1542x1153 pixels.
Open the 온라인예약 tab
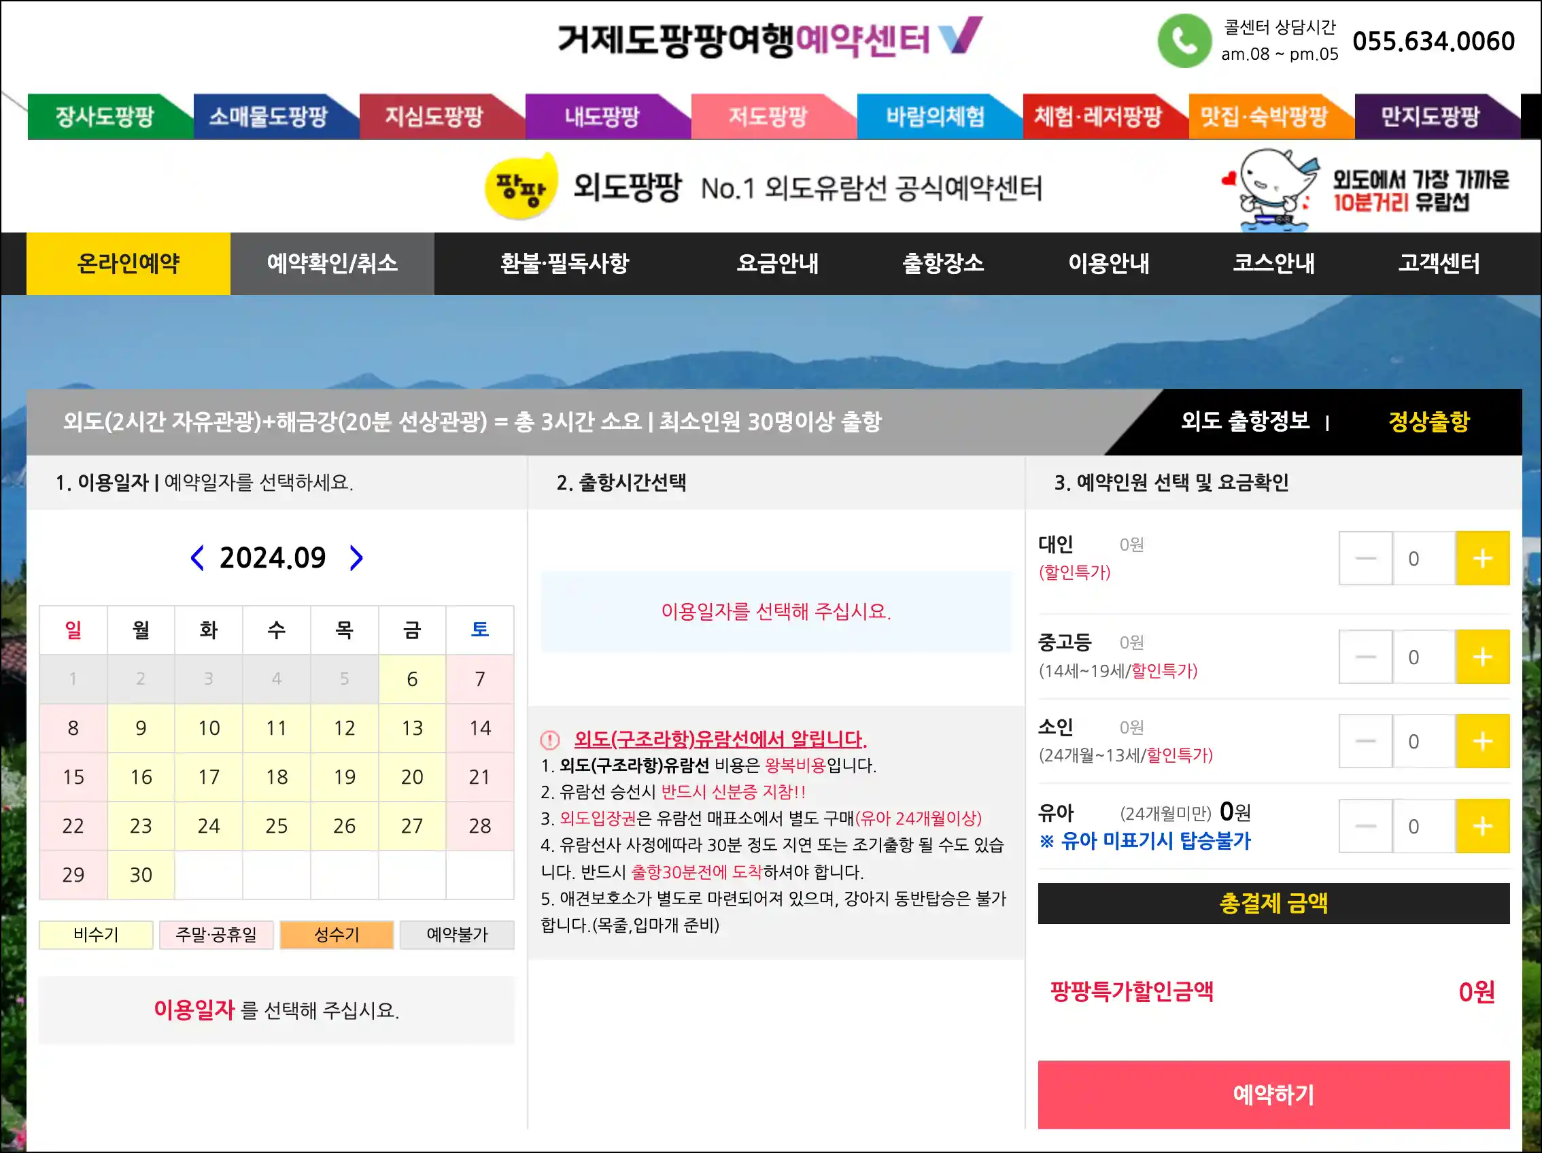(x=128, y=264)
